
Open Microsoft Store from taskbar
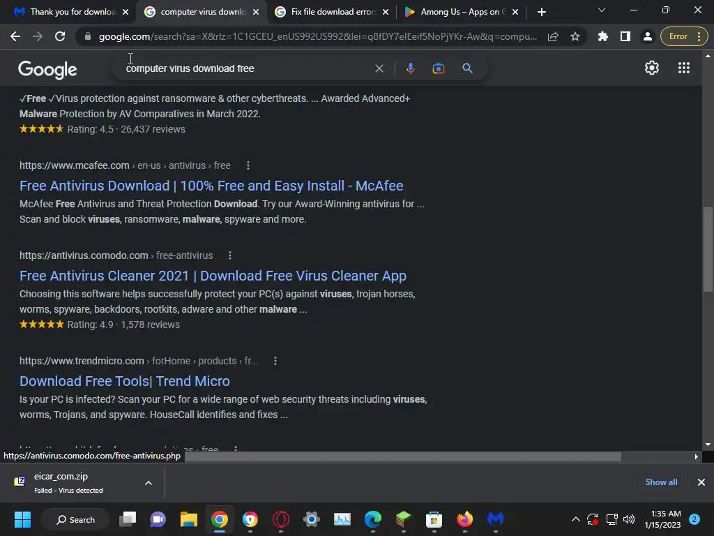point(434,519)
